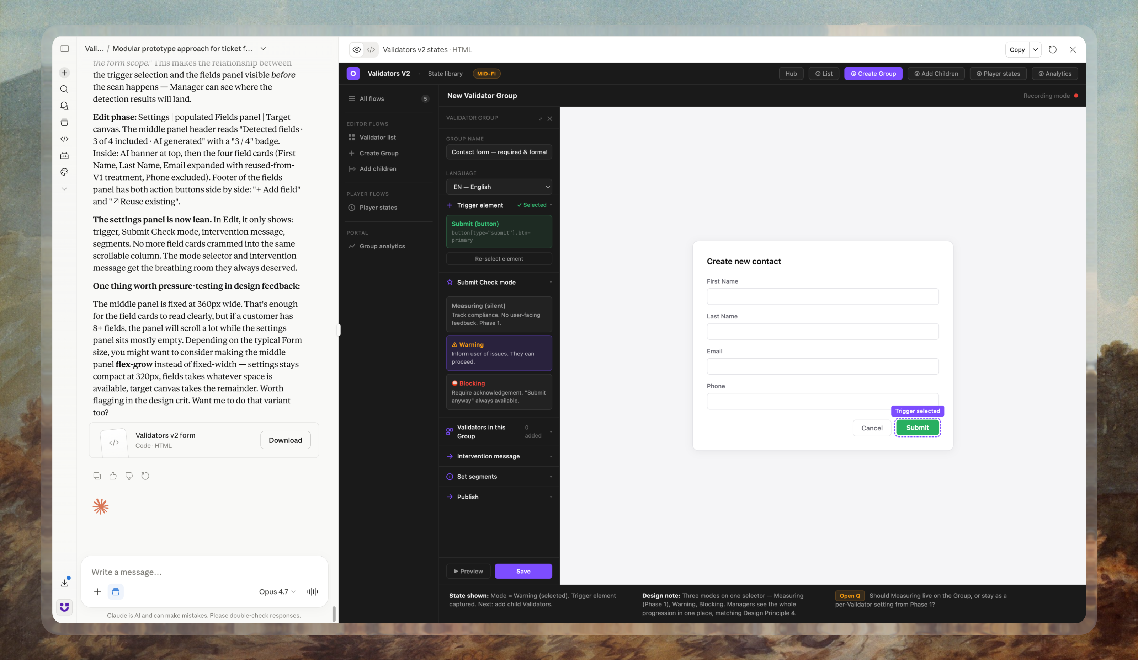1138x660 pixels.
Task: Click the Email input field
Action: click(x=823, y=366)
